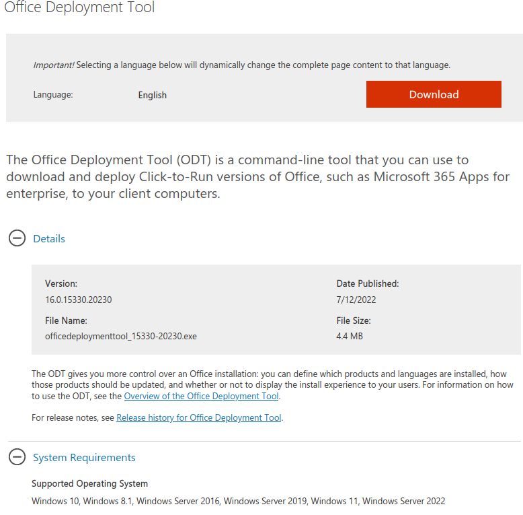Viewport: 523px width, 515px height.
Task: Click the red Download button
Action: click(434, 94)
